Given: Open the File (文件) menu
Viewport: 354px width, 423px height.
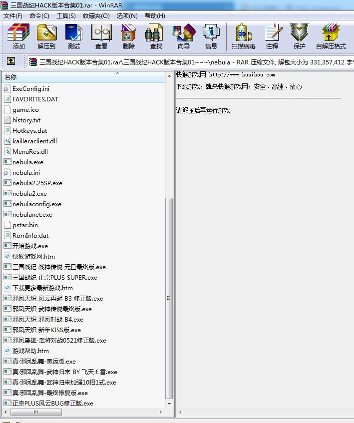Looking at the screenshot, I should click(x=13, y=15).
